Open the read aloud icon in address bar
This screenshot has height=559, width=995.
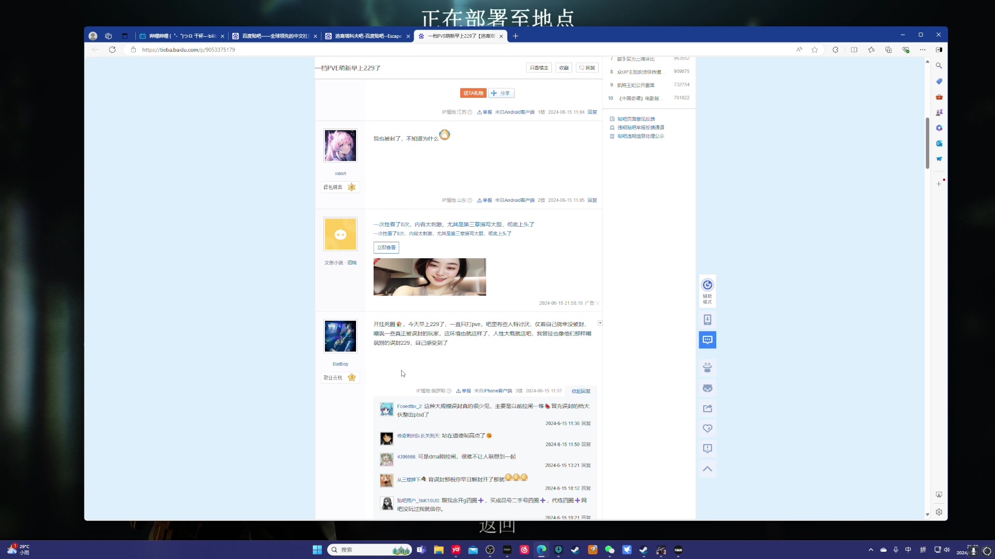799,50
